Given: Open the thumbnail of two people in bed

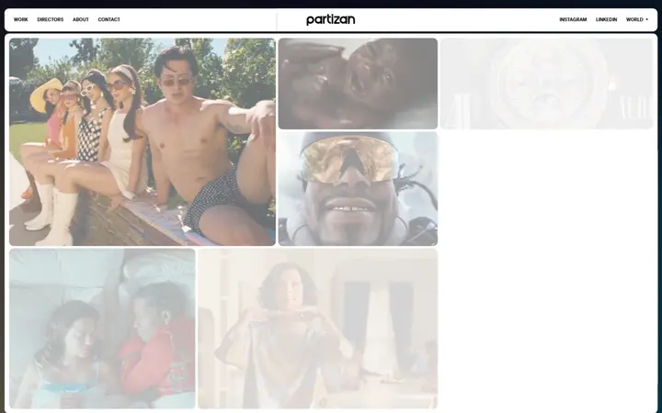Looking at the screenshot, I should (102, 329).
